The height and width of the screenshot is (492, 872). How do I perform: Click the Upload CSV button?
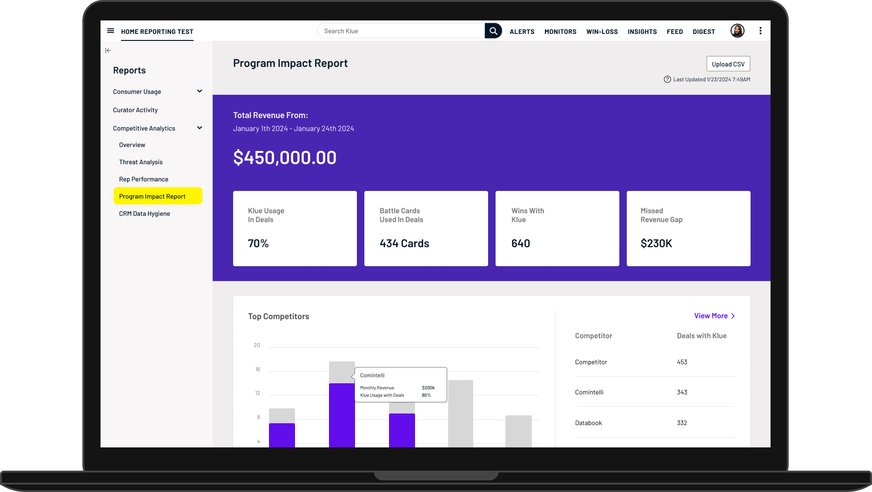(x=728, y=64)
